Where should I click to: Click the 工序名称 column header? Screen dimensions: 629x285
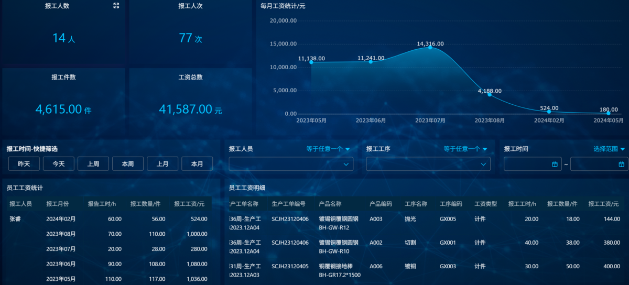tap(416, 204)
